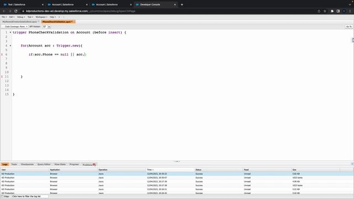Select the View State tab
This screenshot has height=199, width=354.
(60, 165)
